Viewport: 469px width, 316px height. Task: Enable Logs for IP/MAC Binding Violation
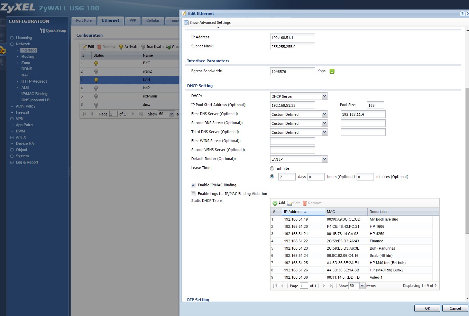tap(193, 194)
